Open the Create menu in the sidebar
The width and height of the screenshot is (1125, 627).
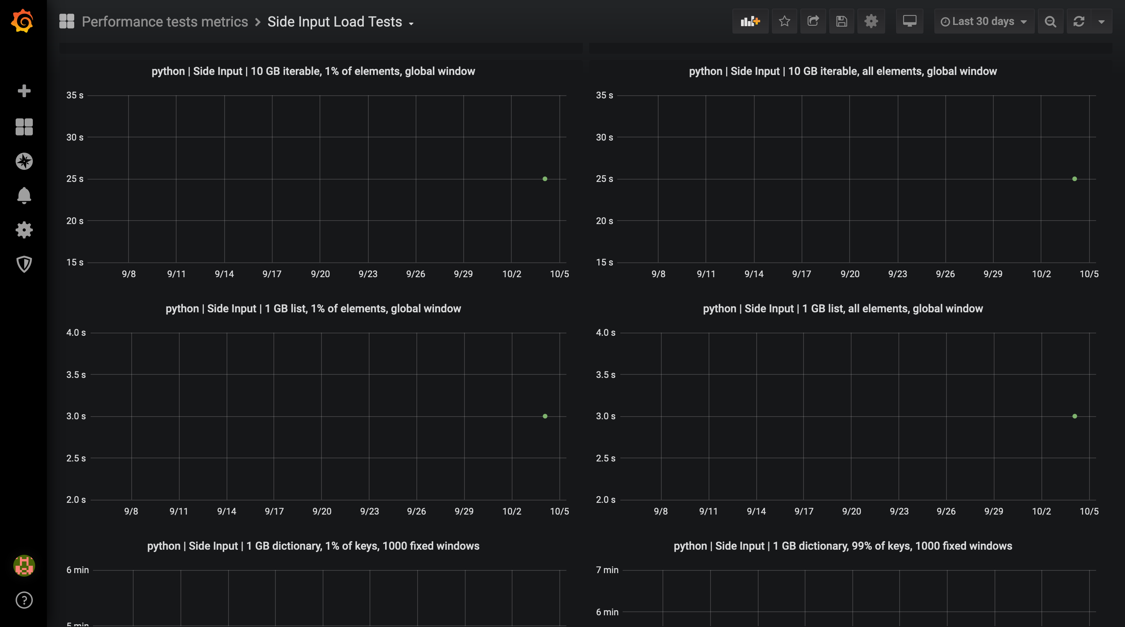coord(24,91)
